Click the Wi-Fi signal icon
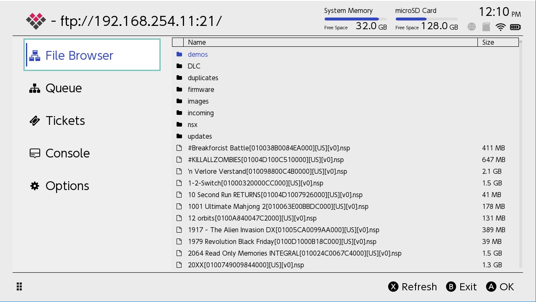 (500, 27)
